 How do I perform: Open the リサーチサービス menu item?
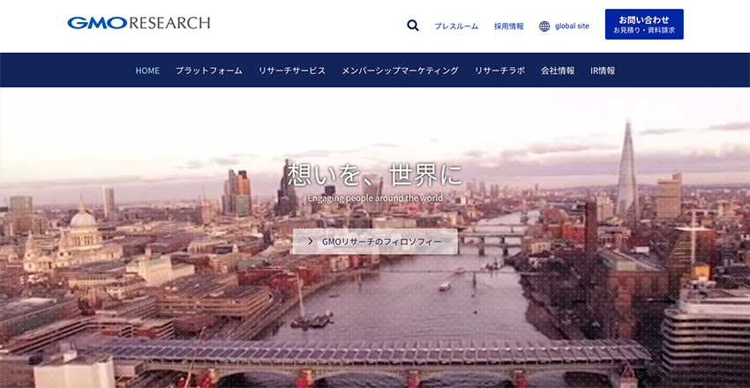point(292,71)
